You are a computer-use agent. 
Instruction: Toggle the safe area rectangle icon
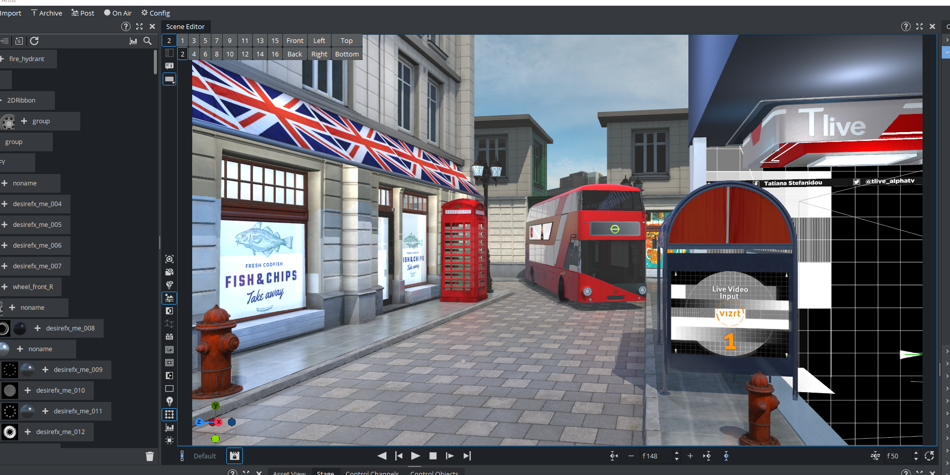[169, 388]
